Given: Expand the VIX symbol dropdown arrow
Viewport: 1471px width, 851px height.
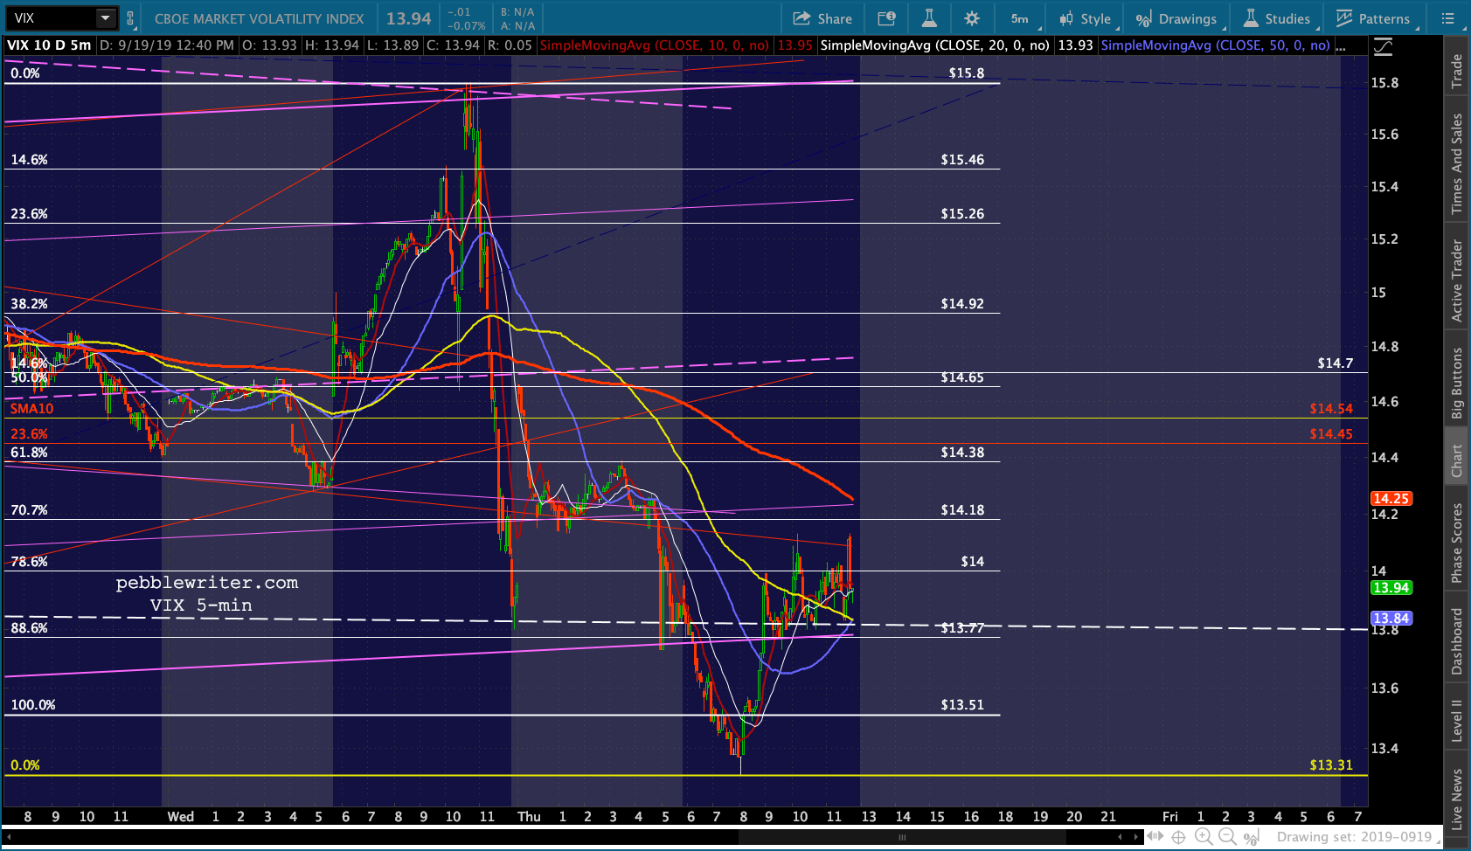Looking at the screenshot, I should click(105, 18).
